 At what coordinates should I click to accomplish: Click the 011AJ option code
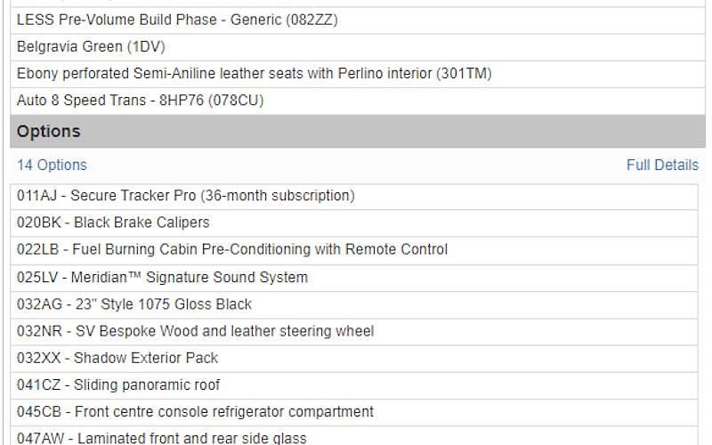coord(37,196)
